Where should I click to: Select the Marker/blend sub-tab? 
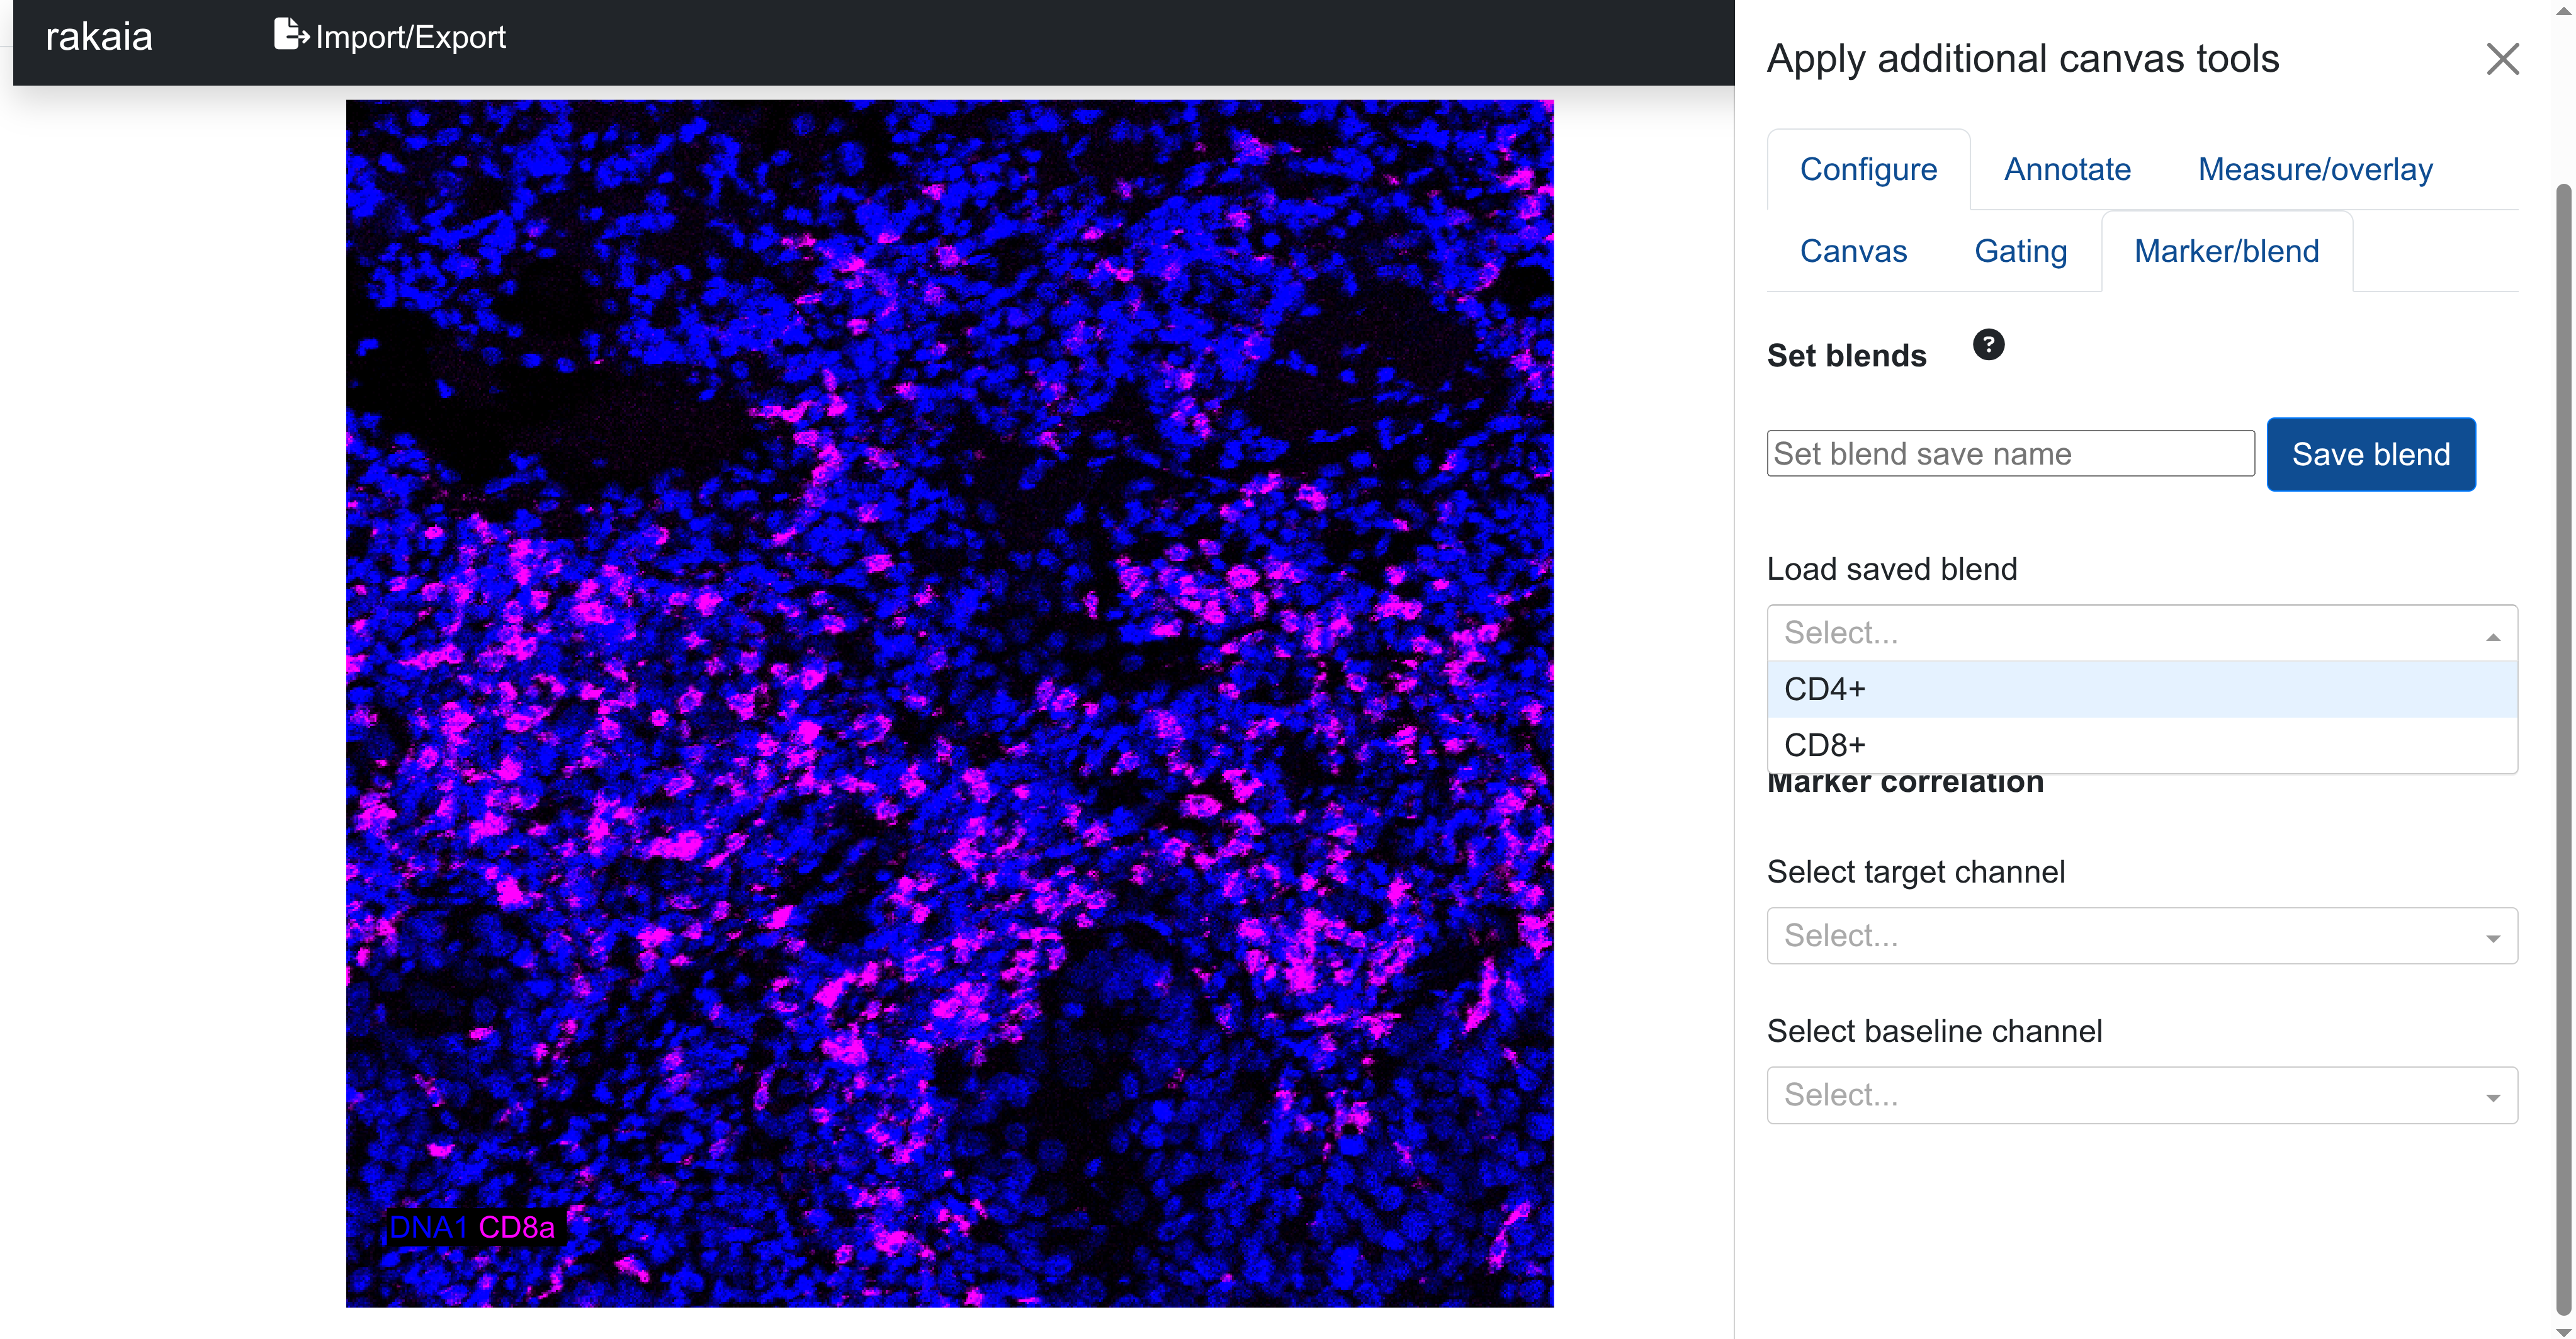coord(2226,251)
